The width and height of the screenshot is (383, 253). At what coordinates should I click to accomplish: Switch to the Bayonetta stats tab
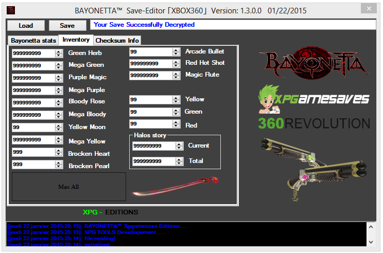(x=33, y=40)
